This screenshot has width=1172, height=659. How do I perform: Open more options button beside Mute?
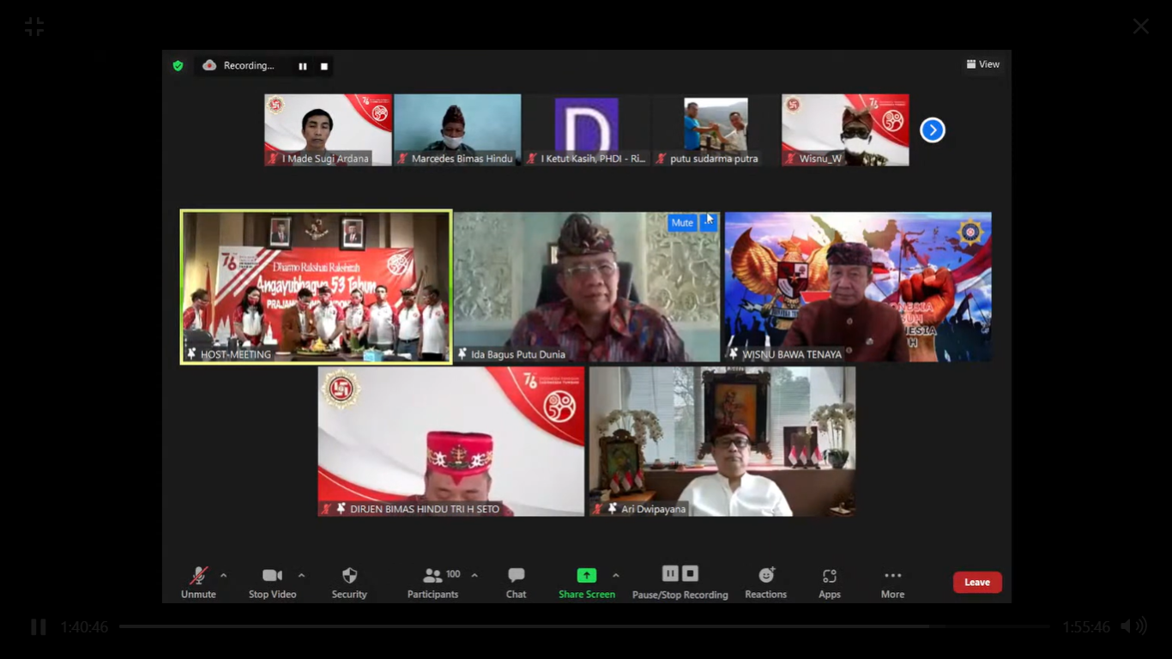coord(709,222)
